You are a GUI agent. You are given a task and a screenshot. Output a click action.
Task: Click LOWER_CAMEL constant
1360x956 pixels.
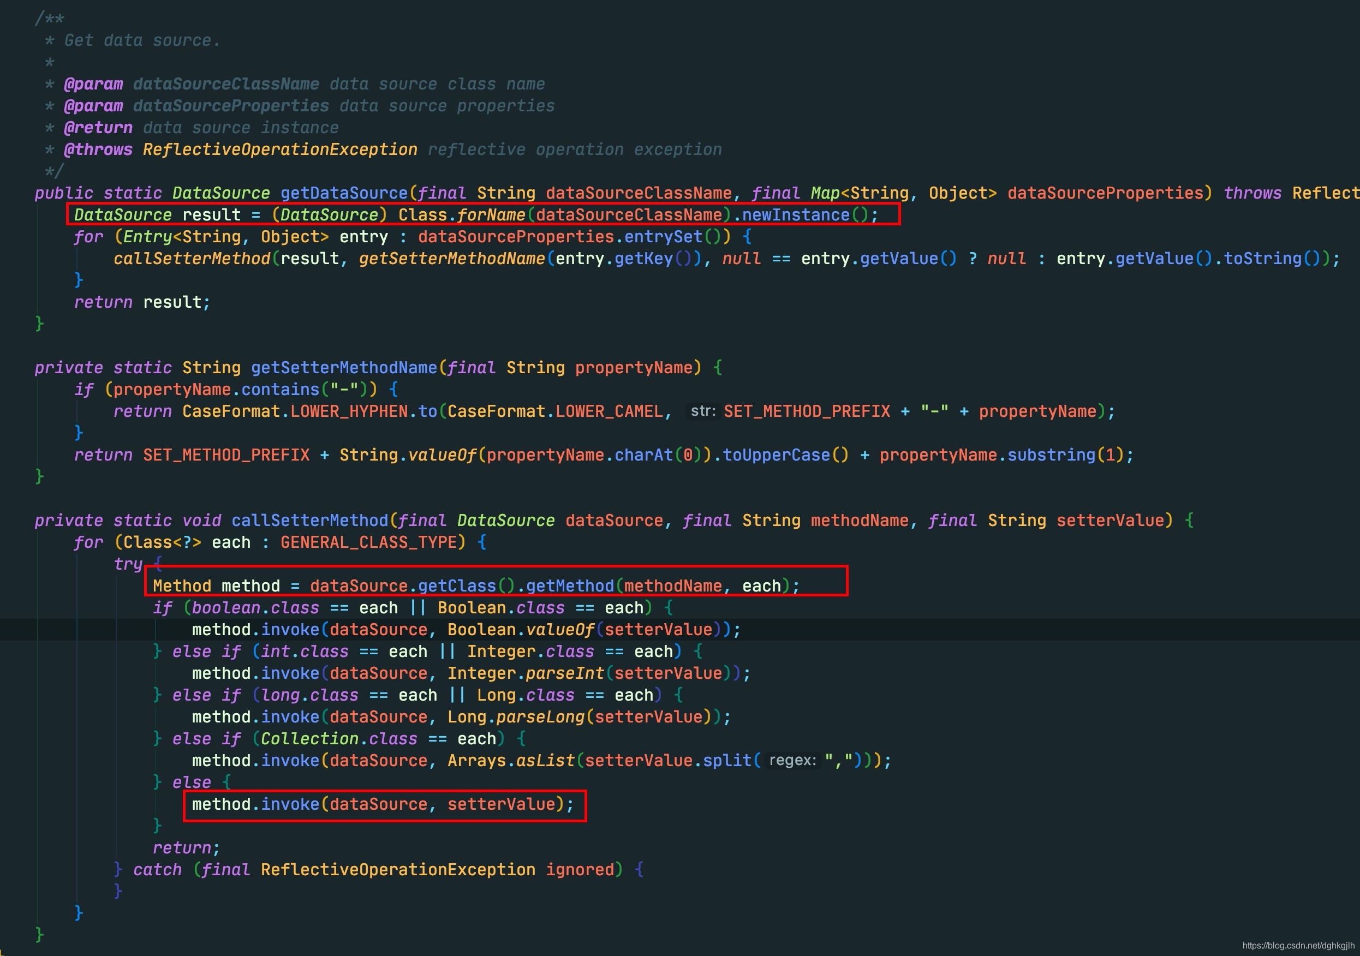coord(609,411)
